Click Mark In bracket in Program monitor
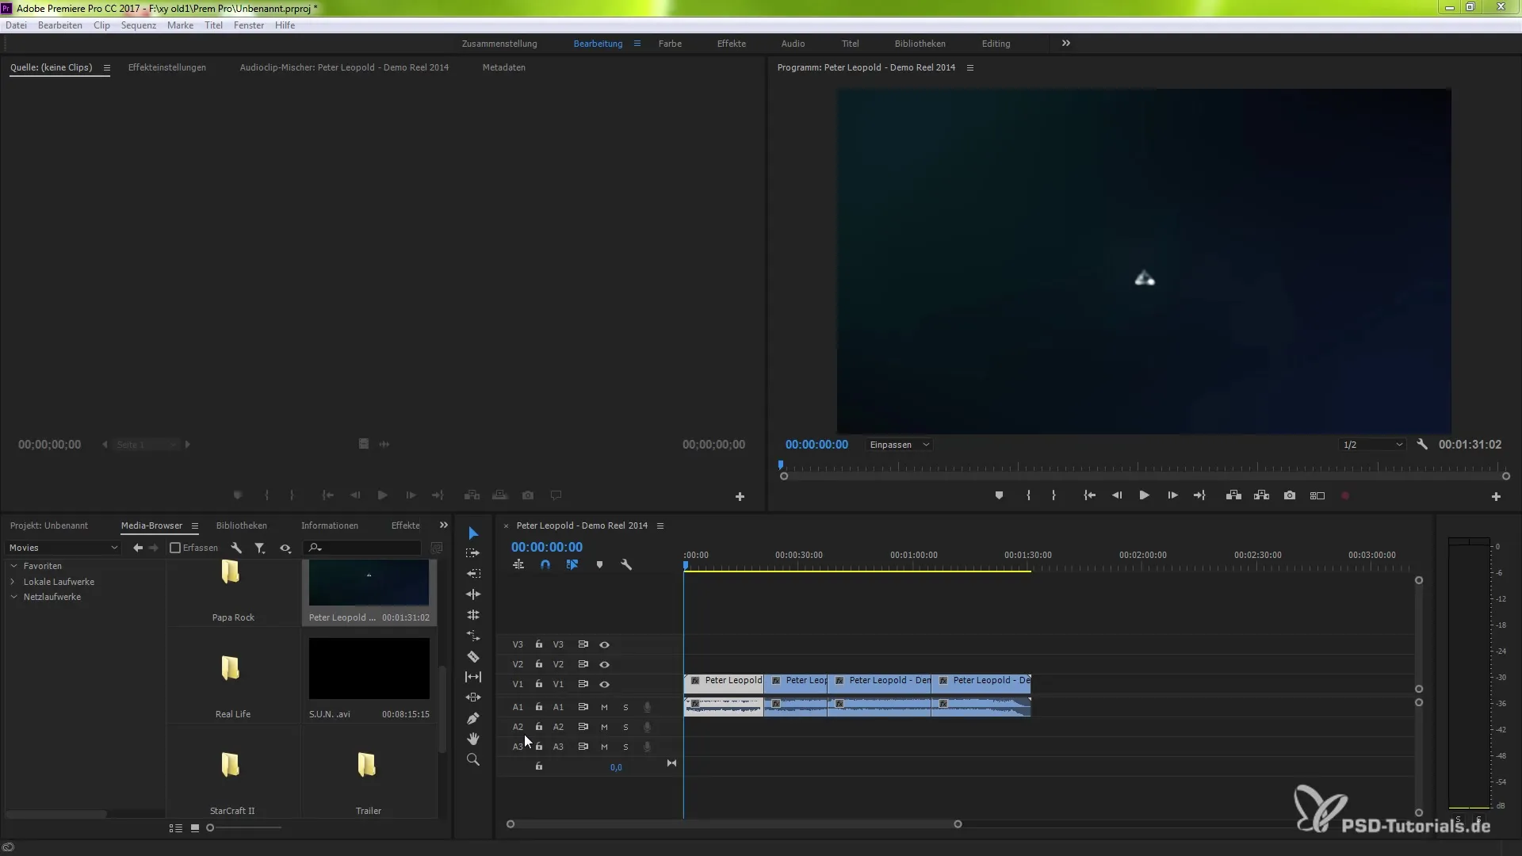Image resolution: width=1522 pixels, height=856 pixels. 1028,495
